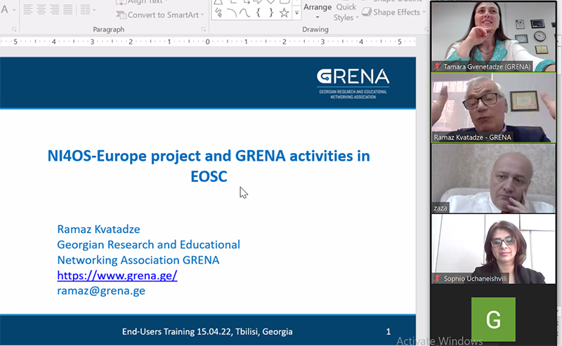Select Sophio Uchaneishvili's video tile

pos(493,249)
